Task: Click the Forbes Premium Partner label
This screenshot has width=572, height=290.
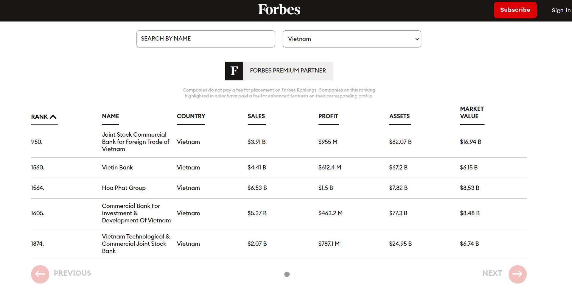Action: coord(288,71)
